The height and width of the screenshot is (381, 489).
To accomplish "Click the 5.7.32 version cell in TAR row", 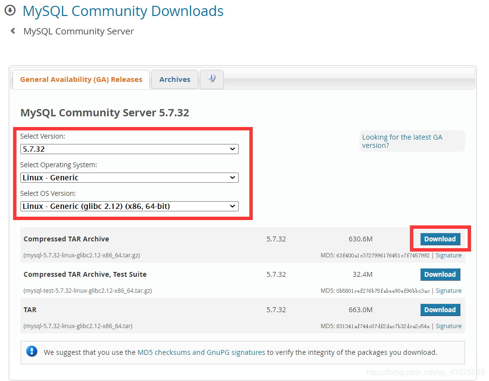I will (x=276, y=310).
